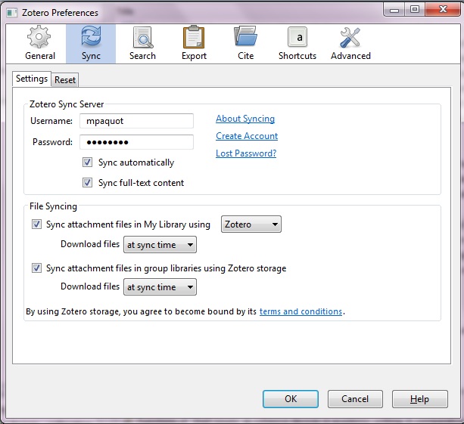
Task: Click the Cancel button
Action: pyautogui.click(x=355, y=399)
